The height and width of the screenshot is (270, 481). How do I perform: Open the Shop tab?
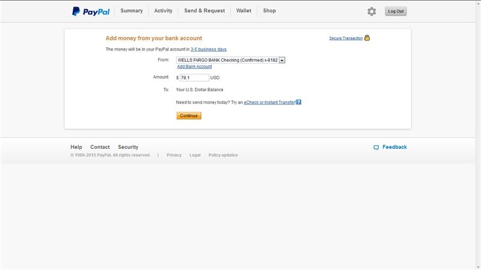269,11
